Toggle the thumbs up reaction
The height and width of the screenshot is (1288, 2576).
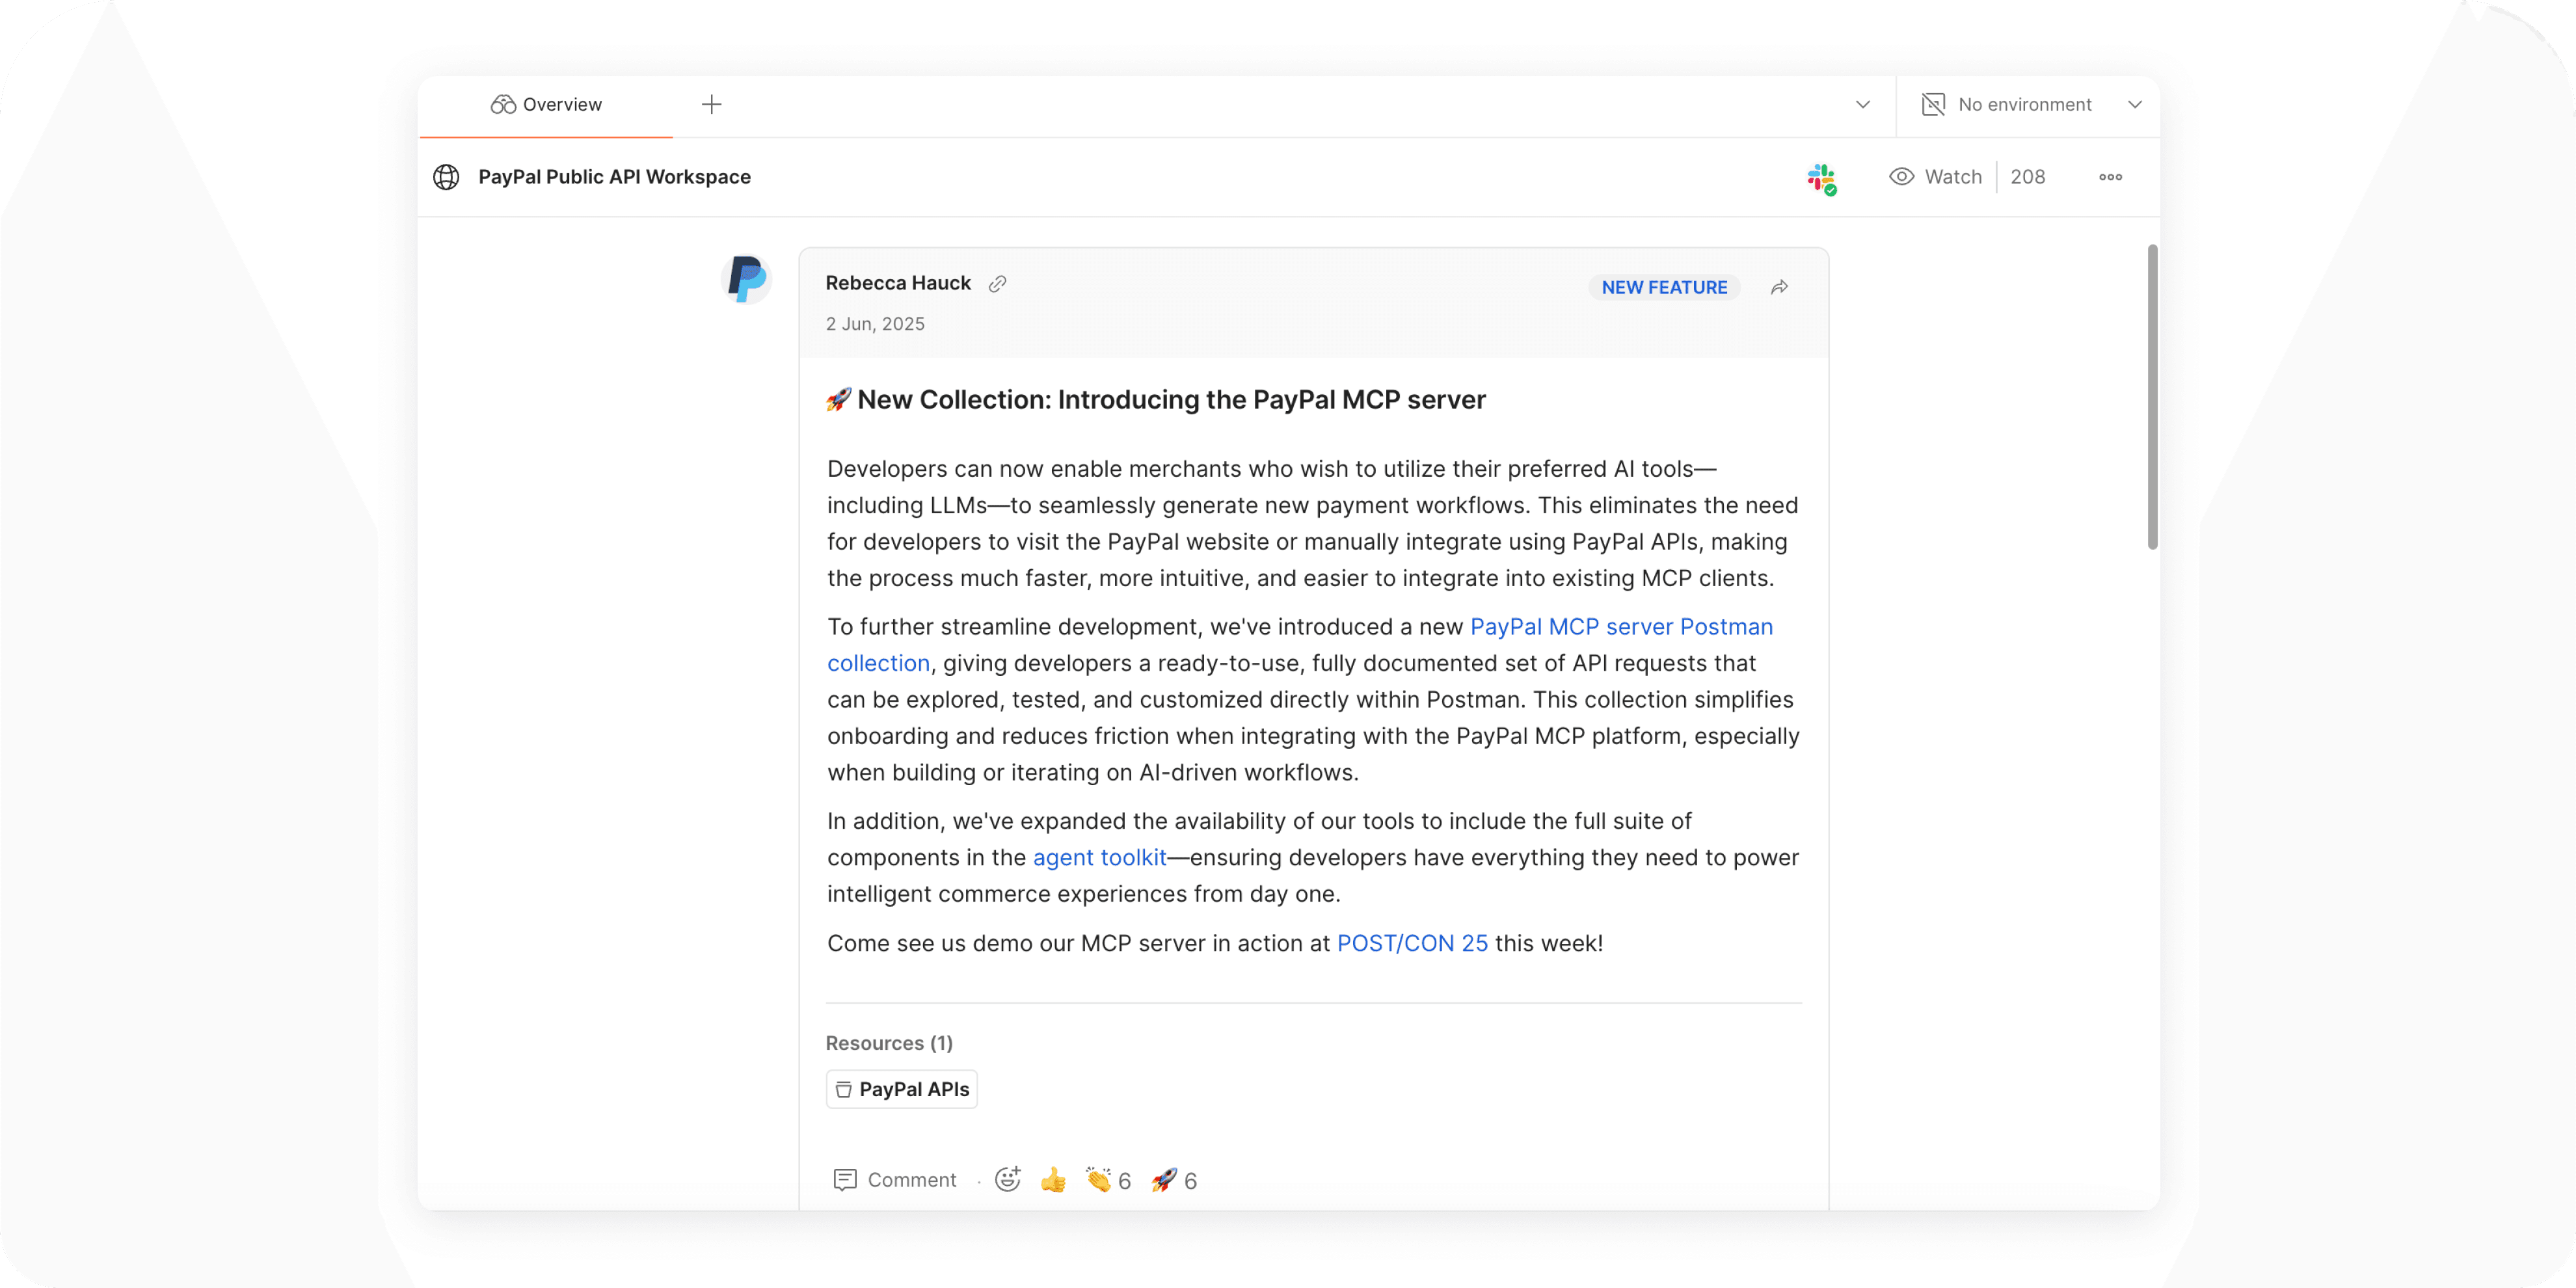click(1053, 1180)
